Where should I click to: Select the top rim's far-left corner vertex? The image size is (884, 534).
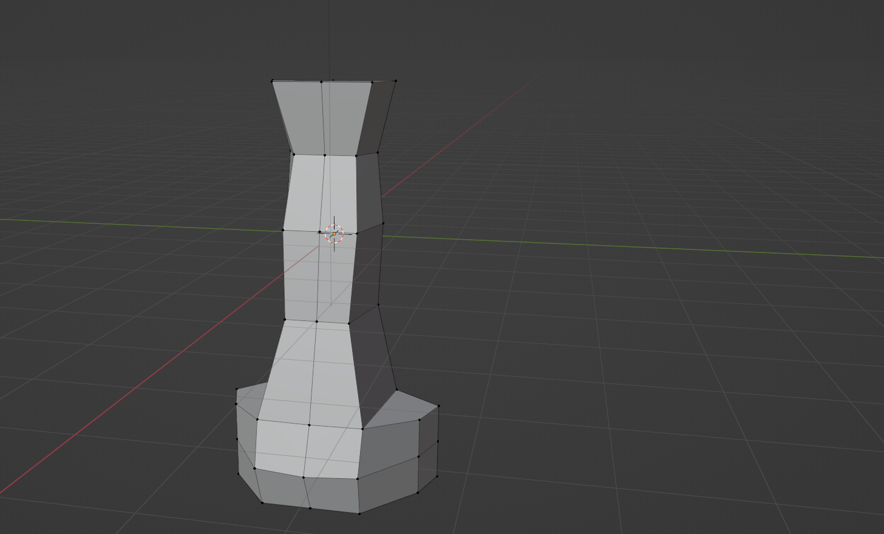[272, 81]
